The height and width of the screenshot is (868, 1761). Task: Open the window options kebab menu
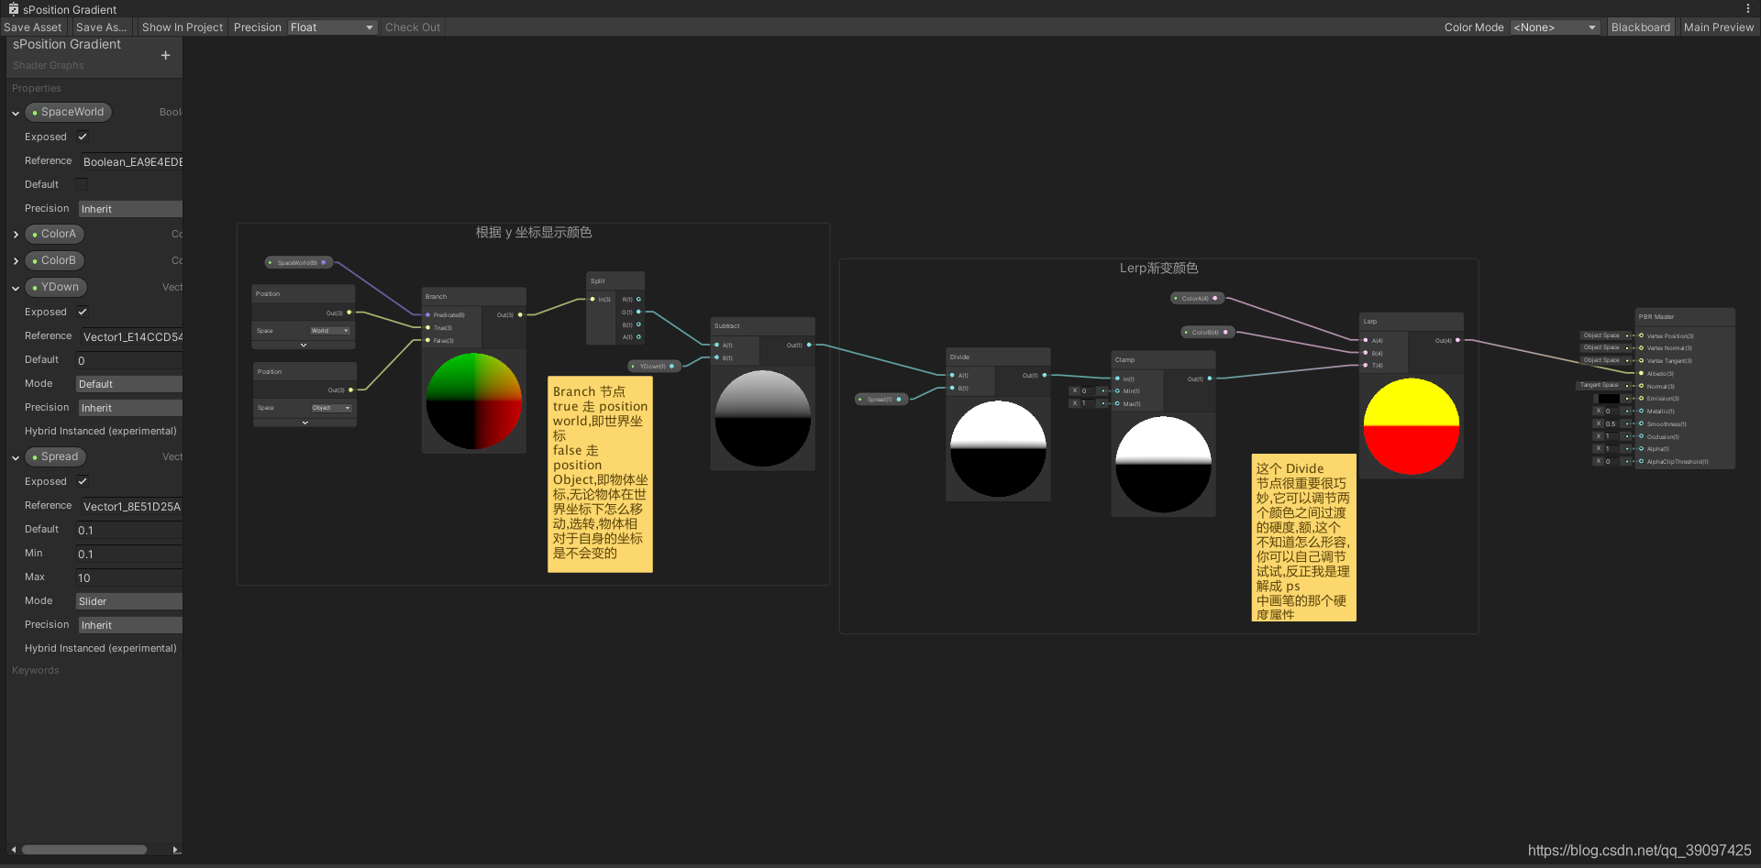point(1748,8)
